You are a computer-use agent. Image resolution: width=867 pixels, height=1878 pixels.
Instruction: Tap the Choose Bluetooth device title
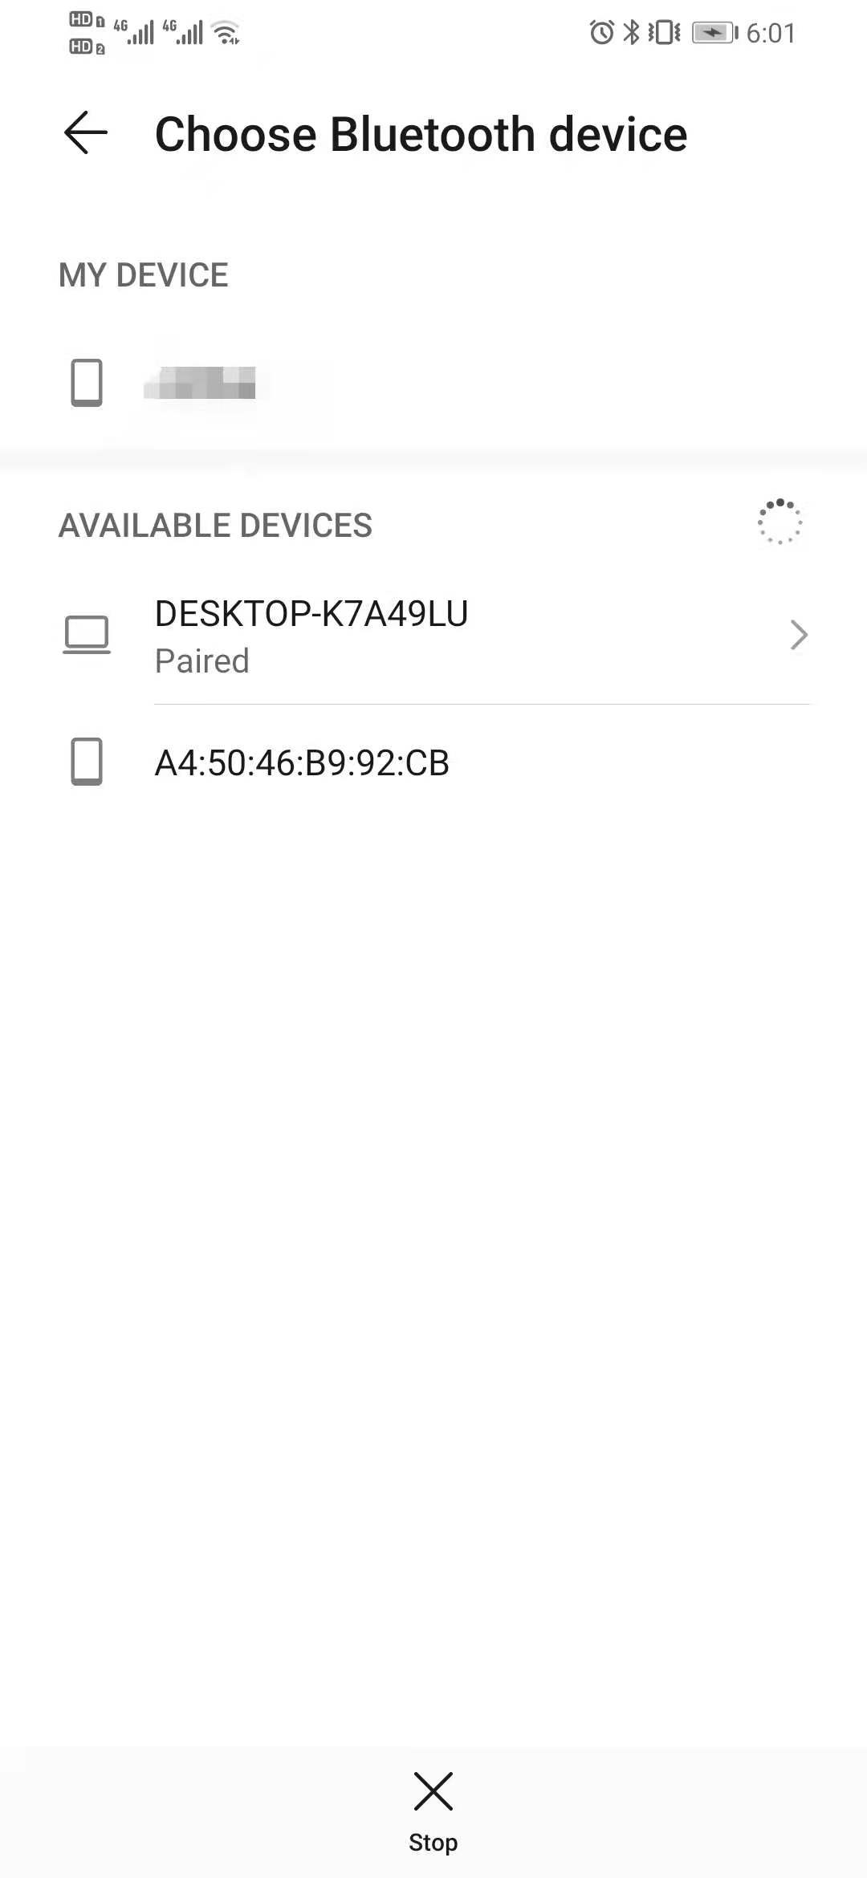pos(421,134)
